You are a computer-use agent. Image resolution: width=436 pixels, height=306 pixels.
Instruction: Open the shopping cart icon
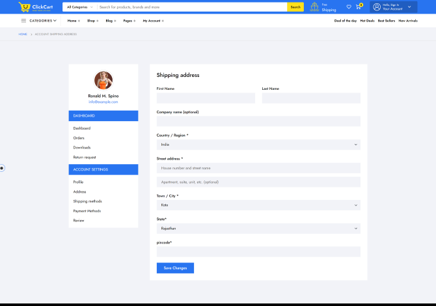(358, 7)
